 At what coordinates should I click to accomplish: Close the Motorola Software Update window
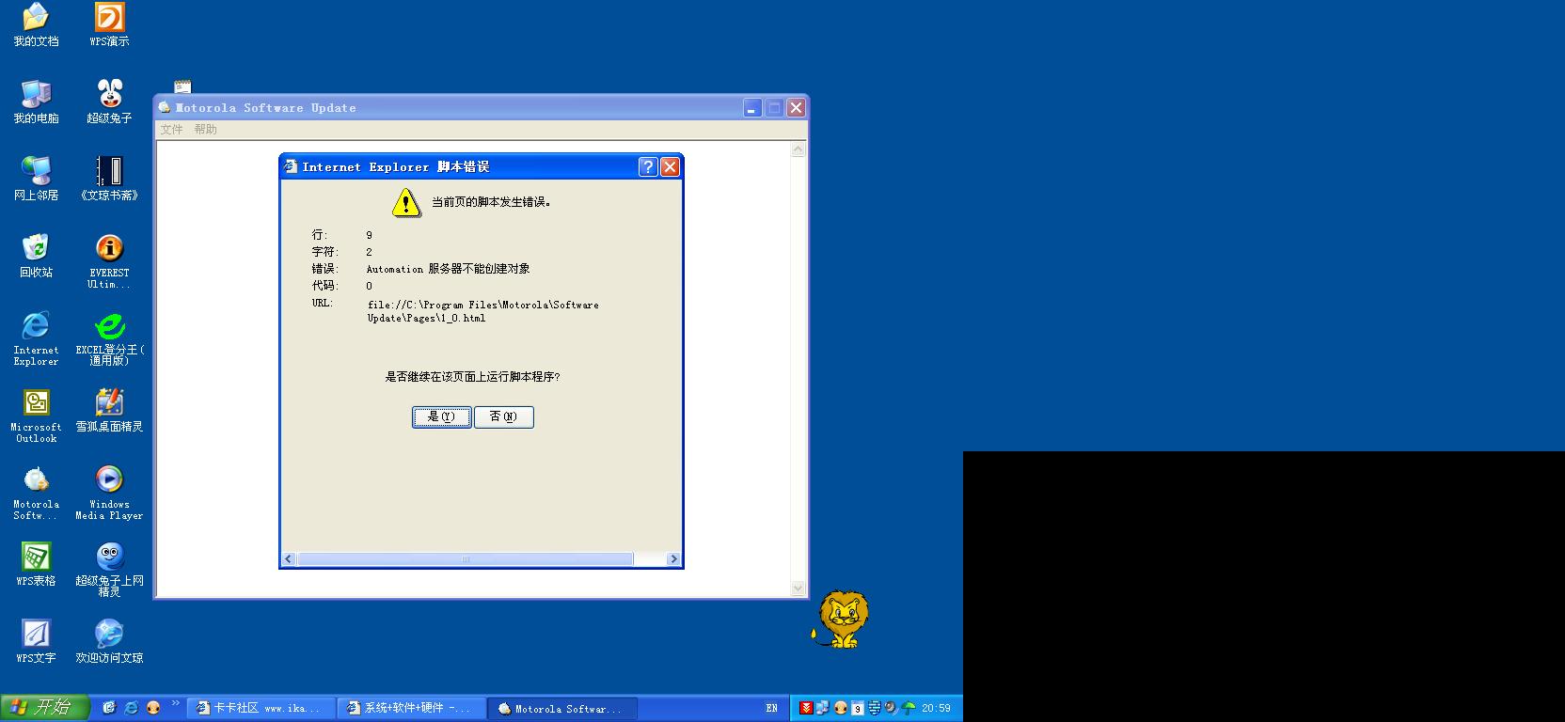pos(796,108)
